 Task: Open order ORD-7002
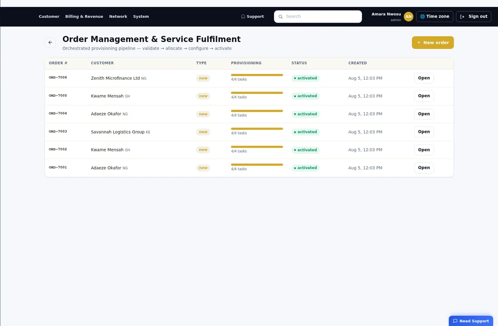click(424, 150)
